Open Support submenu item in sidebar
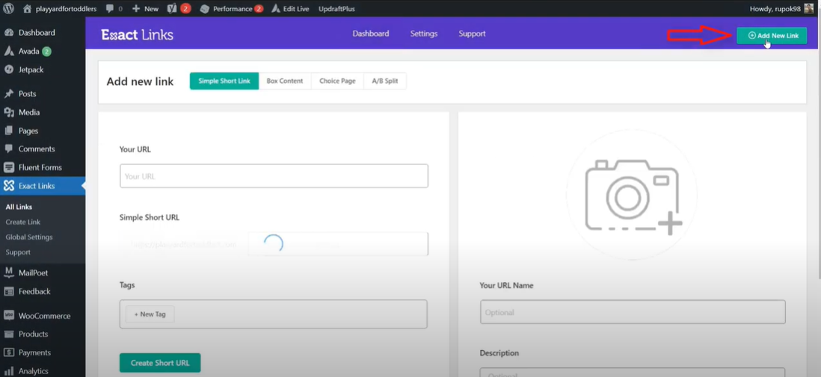821x377 pixels. (x=18, y=252)
